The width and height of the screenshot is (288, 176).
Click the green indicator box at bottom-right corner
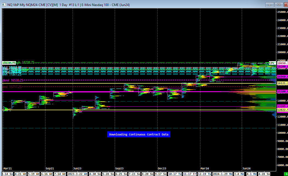[x=286, y=174]
